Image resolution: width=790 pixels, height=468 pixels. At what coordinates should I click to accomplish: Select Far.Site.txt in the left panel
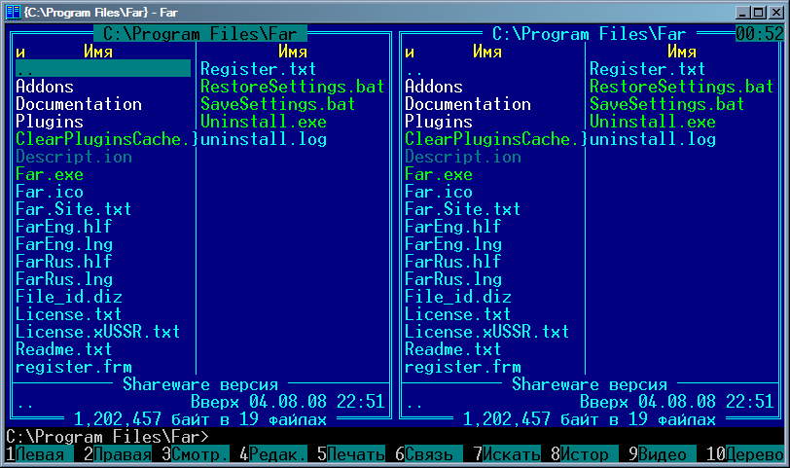point(74,209)
